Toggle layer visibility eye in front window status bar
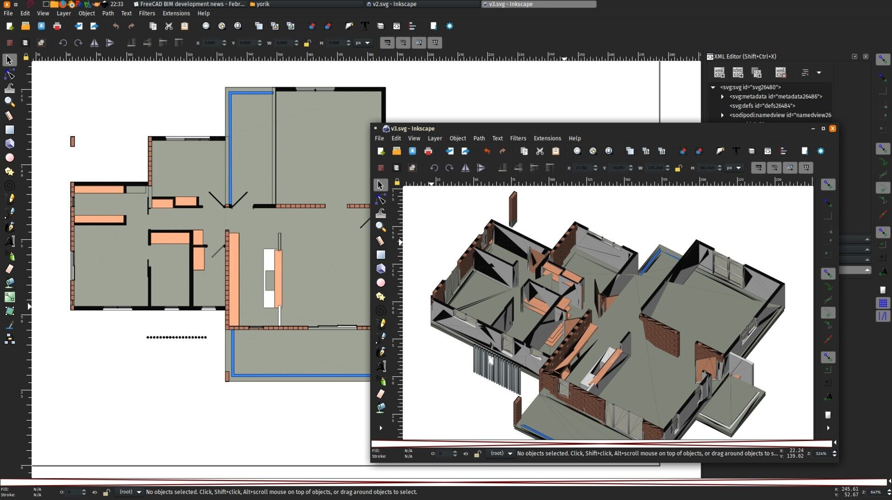This screenshot has width=892, height=500. click(x=466, y=454)
